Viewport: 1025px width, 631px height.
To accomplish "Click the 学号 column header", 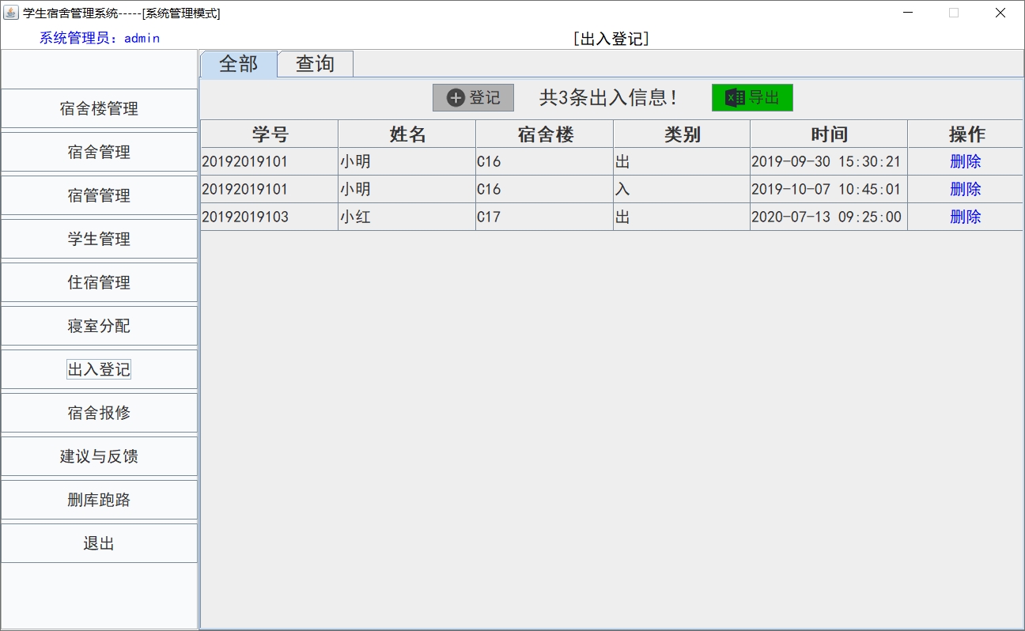I will tap(270, 134).
